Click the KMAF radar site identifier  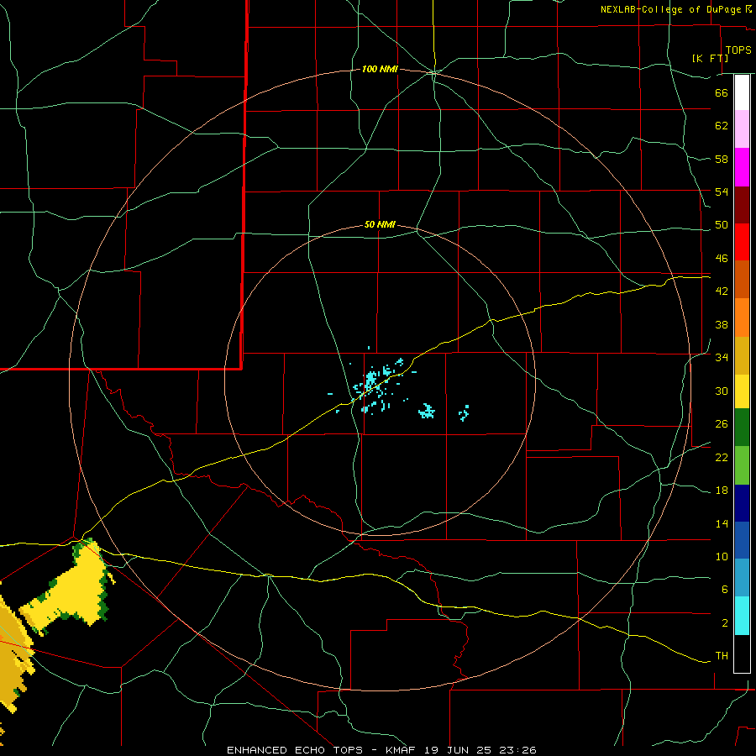coord(400,750)
